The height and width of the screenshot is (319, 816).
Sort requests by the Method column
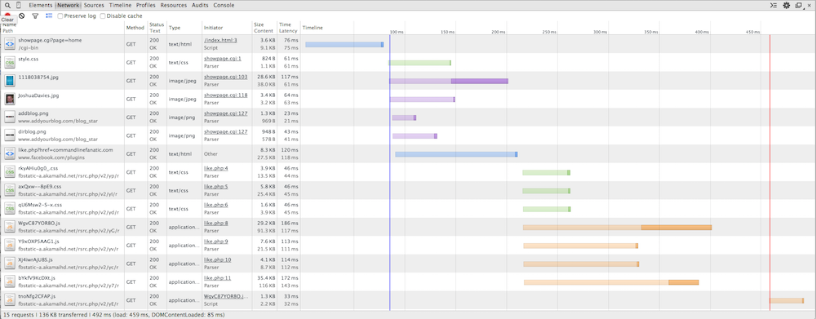(135, 28)
